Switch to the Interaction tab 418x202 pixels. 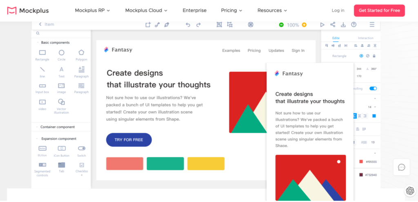pos(365,38)
